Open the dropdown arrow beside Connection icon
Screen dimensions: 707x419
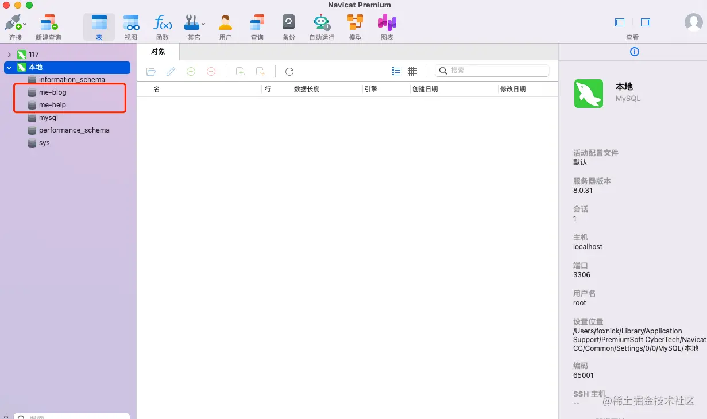[x=25, y=24]
